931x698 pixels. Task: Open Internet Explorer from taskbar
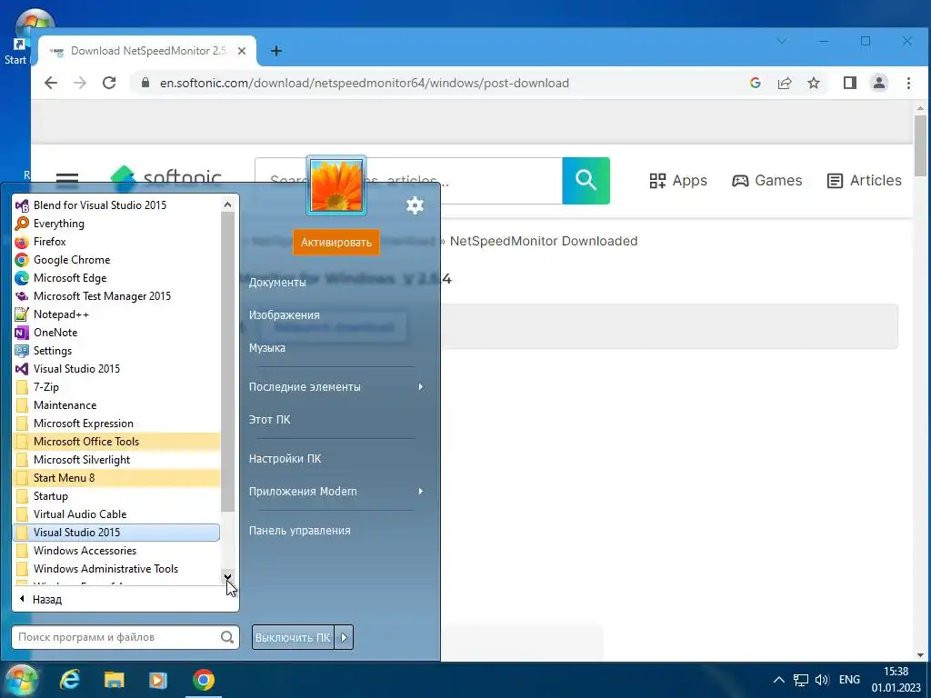coord(69,680)
